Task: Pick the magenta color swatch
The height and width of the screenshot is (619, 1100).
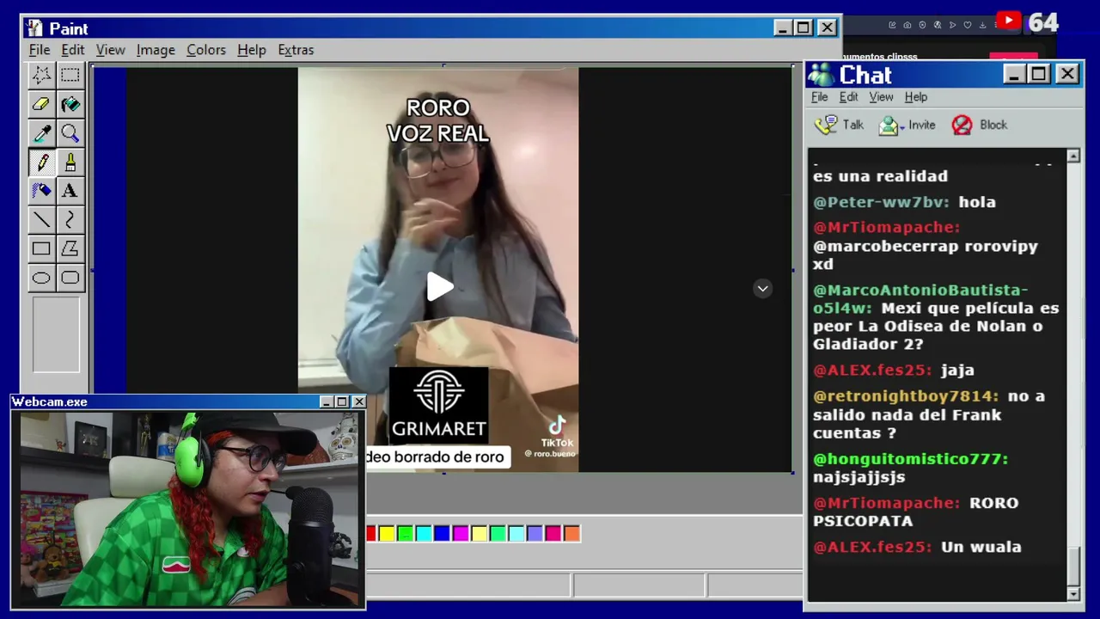Action: coord(461,534)
